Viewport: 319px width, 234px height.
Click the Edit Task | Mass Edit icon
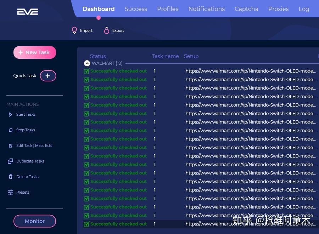coord(10,145)
